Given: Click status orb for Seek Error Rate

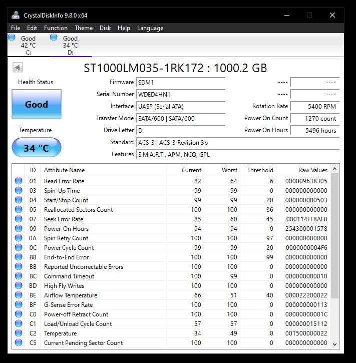Looking at the screenshot, I should point(19,219).
